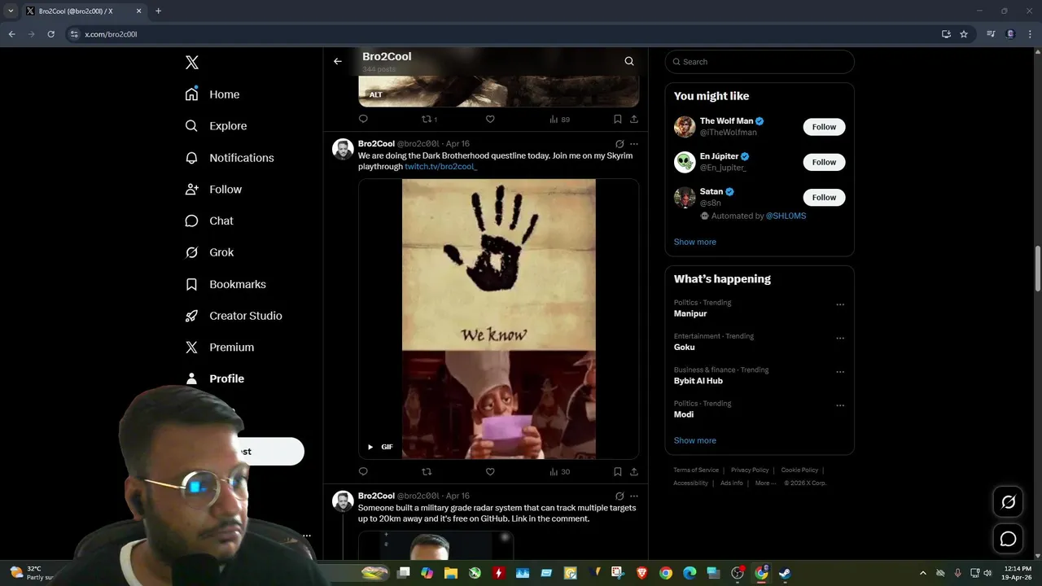The image size is (1042, 586).
Task: Open the floating Grok button
Action: coord(1008,502)
